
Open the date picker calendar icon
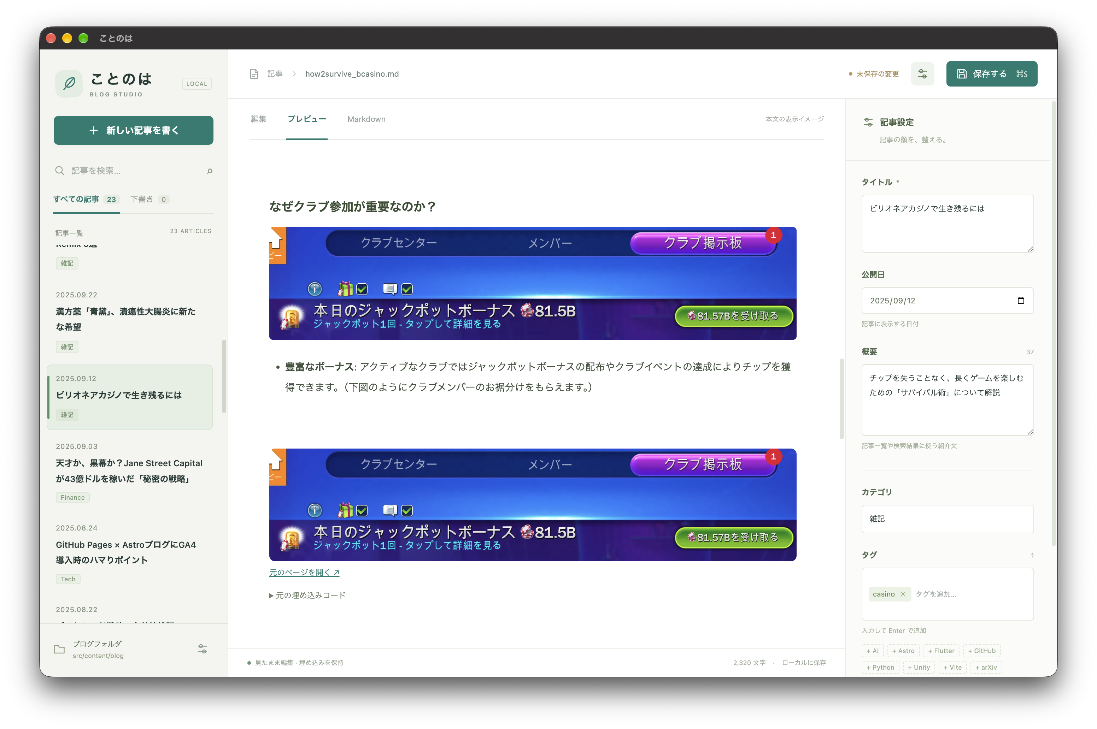[x=1021, y=300]
